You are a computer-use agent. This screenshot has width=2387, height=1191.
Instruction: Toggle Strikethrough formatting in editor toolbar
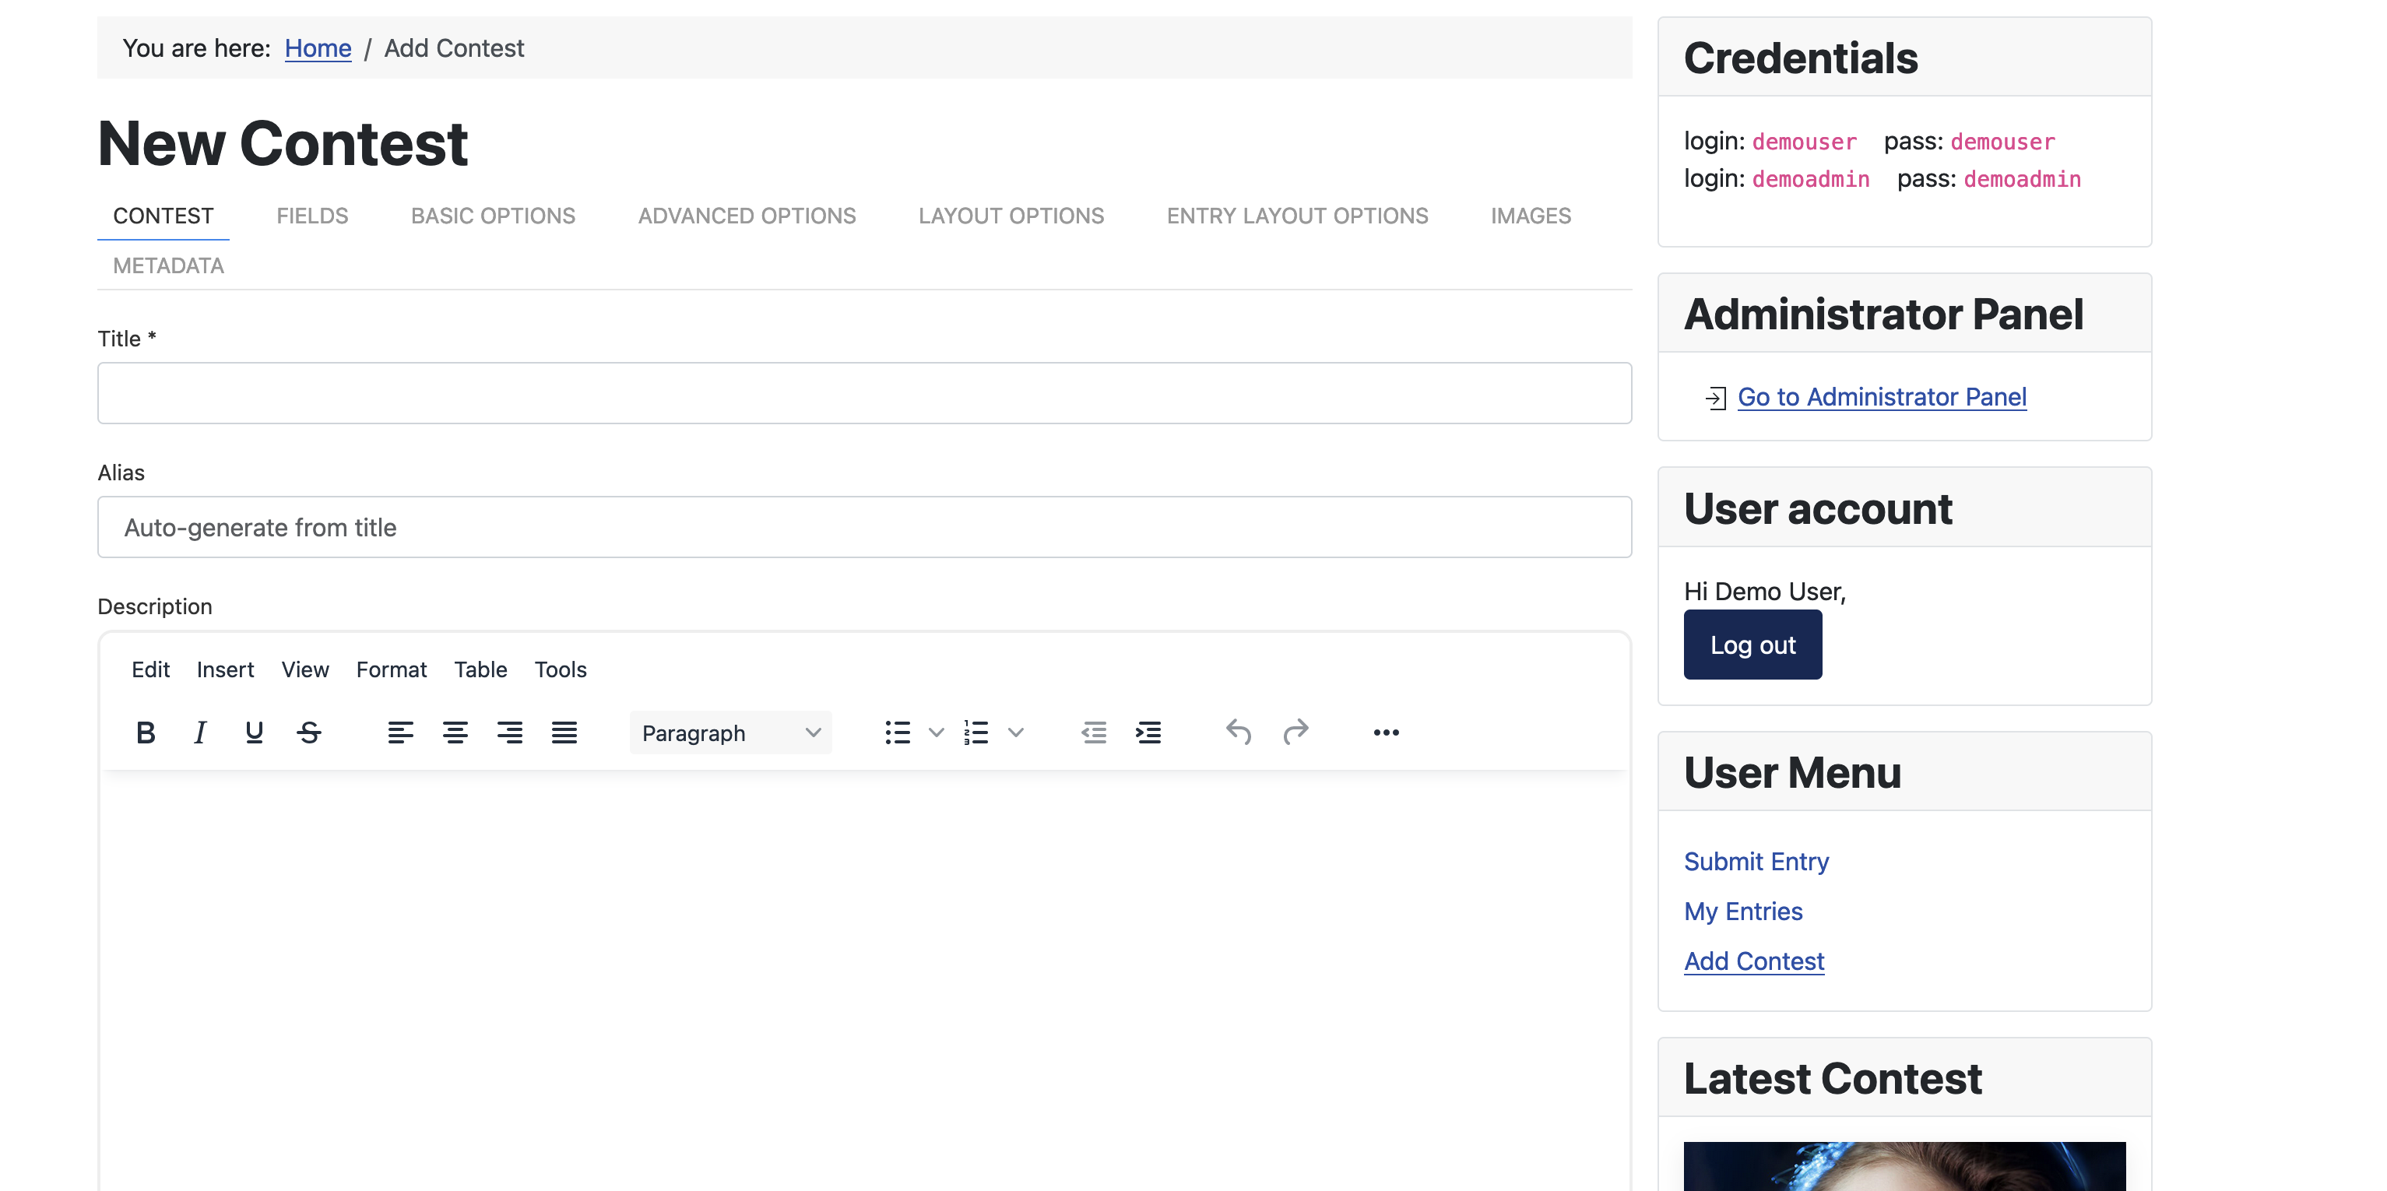(x=310, y=733)
